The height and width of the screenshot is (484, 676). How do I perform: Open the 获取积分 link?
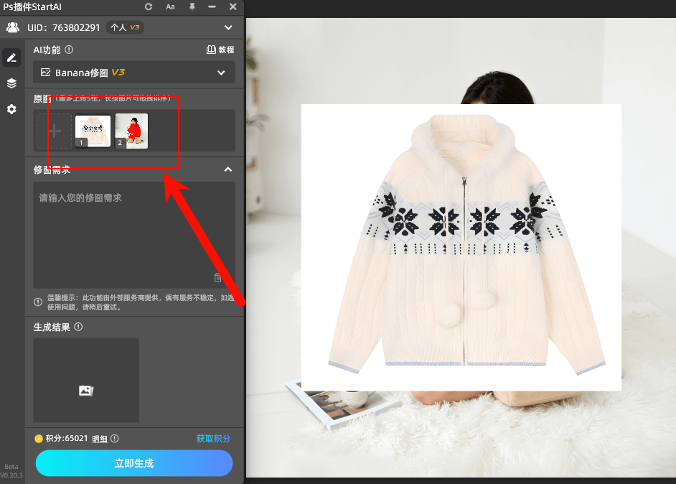click(214, 438)
